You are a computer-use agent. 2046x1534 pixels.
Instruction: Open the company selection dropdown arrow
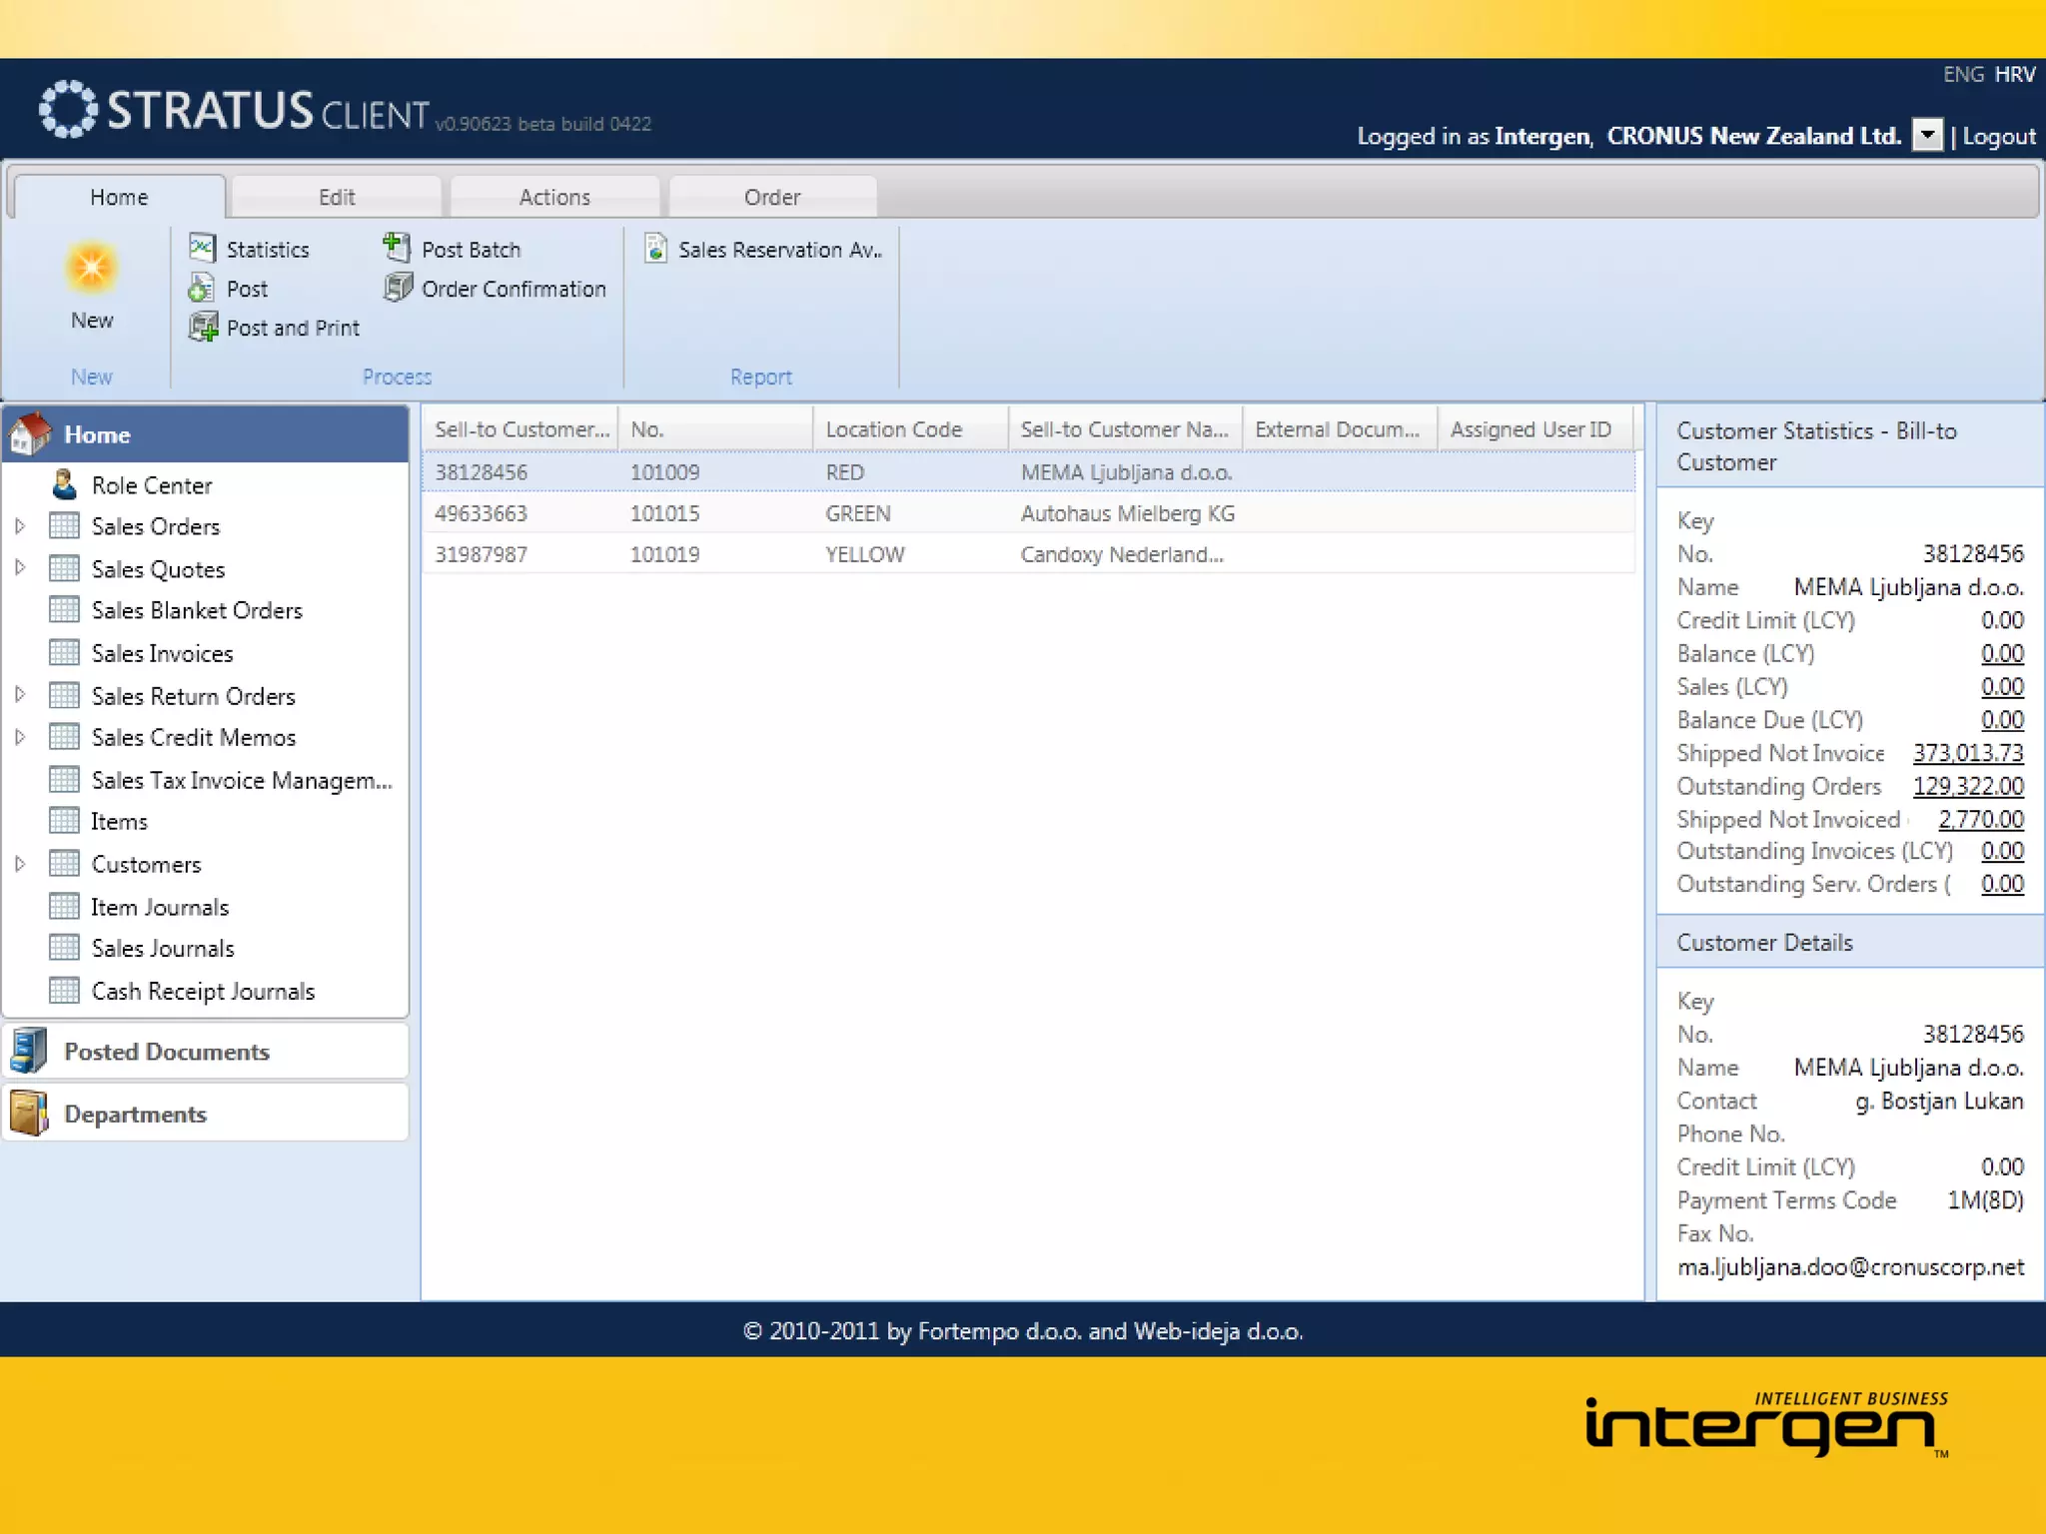[1927, 134]
